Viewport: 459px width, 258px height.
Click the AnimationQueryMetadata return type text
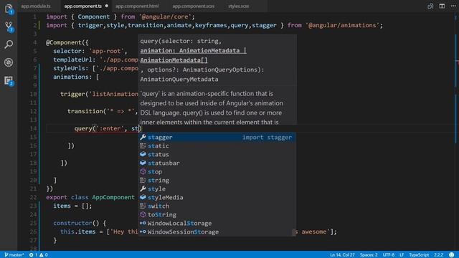pyautogui.click(x=179, y=80)
